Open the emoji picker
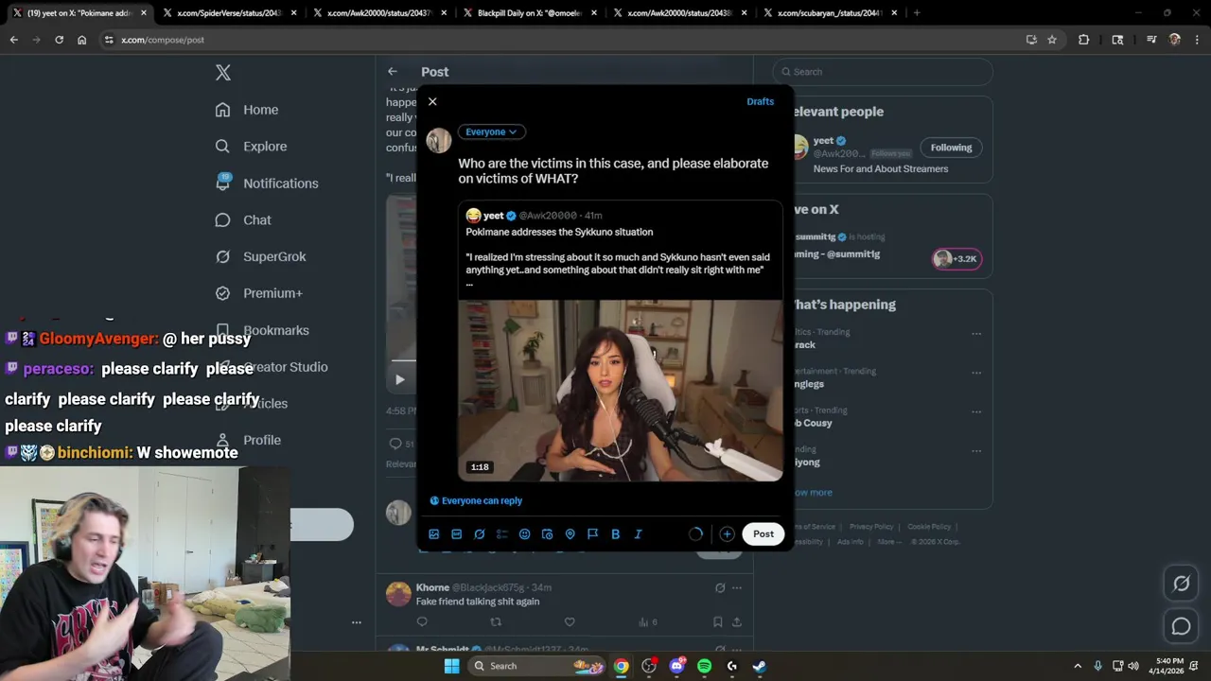 (525, 534)
